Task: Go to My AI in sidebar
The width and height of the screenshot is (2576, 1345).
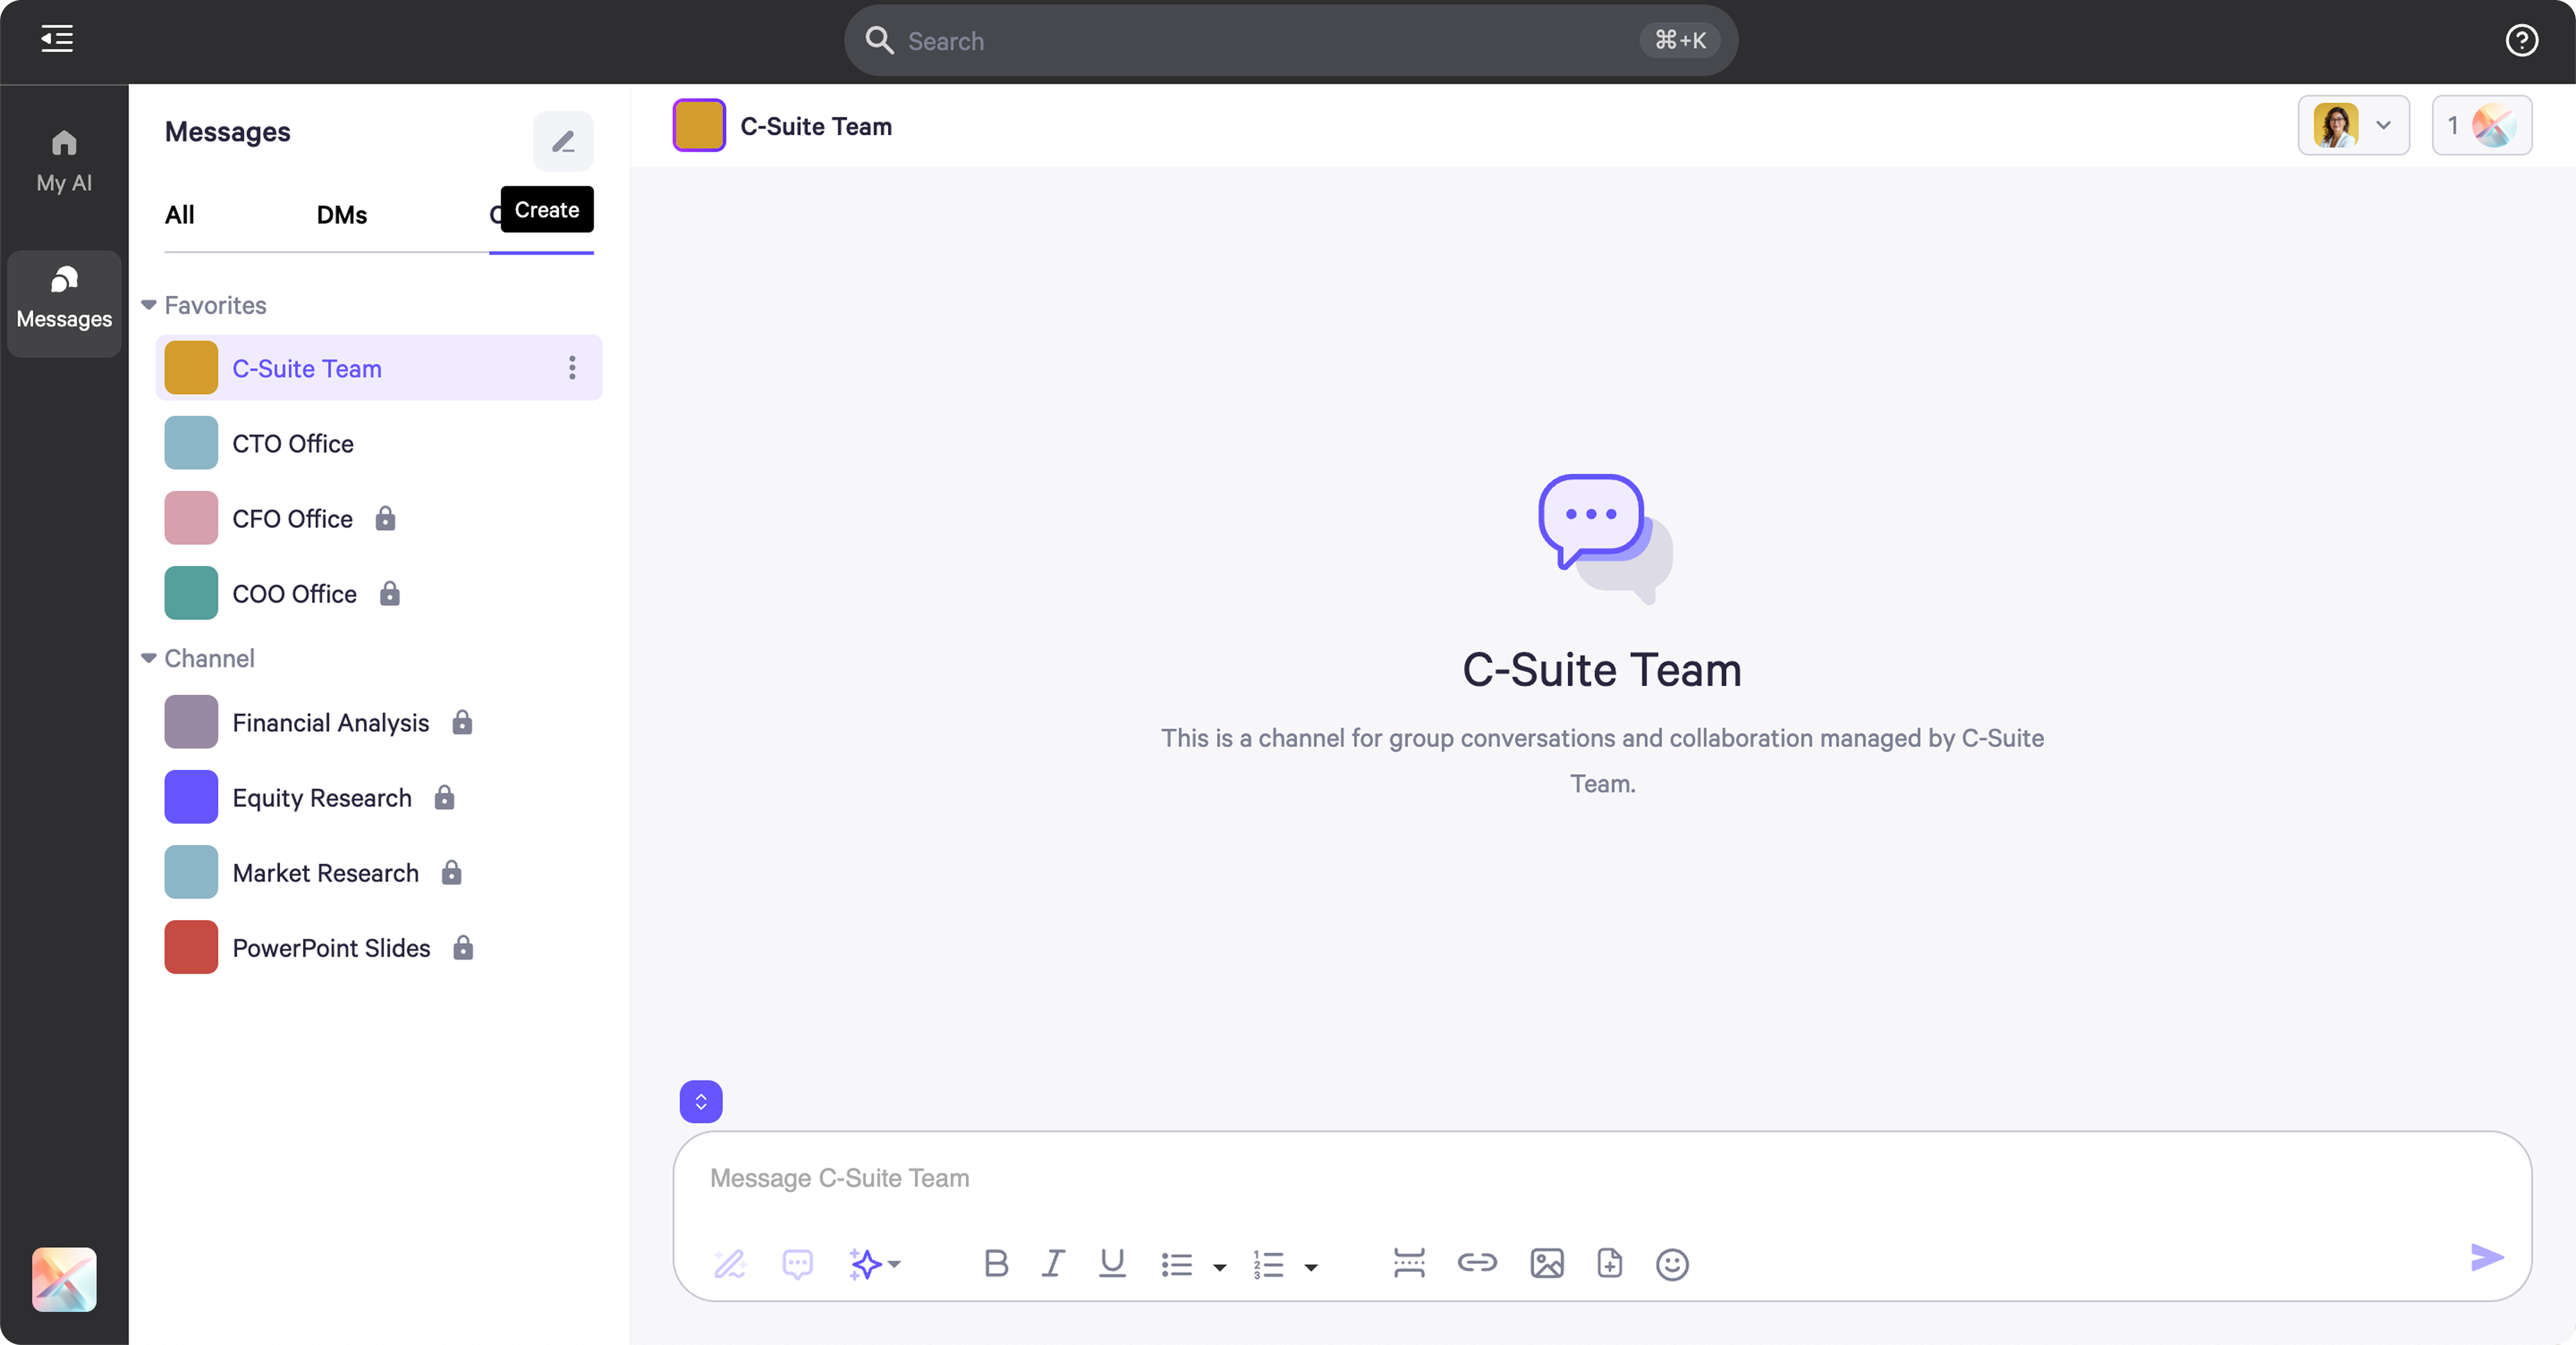Action: pos(64,160)
